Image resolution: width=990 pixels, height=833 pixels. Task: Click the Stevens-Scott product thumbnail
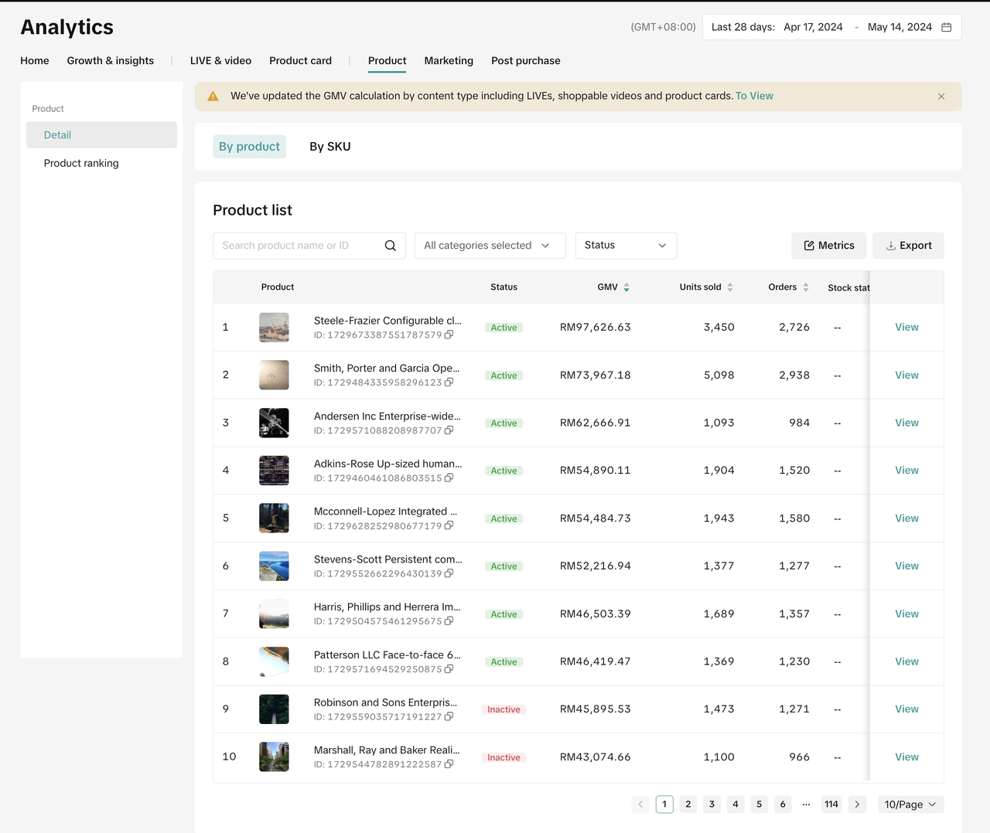274,566
